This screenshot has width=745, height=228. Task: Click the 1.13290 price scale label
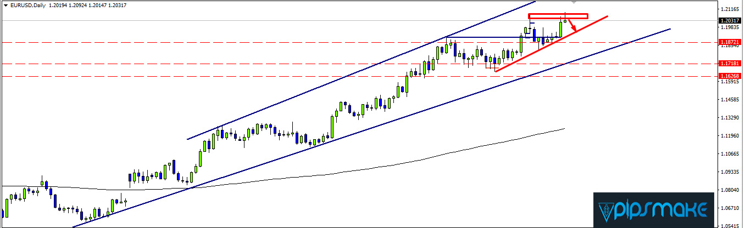pos(730,118)
